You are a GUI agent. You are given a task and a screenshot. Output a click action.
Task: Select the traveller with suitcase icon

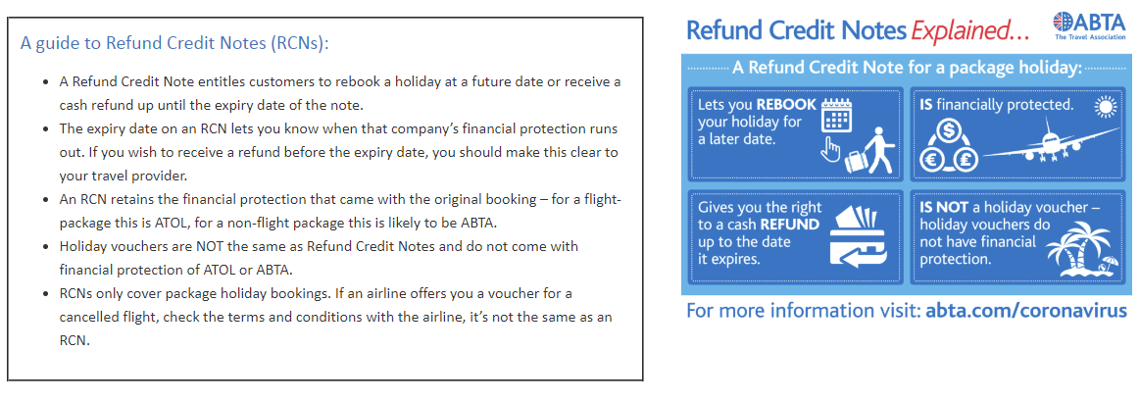[871, 150]
